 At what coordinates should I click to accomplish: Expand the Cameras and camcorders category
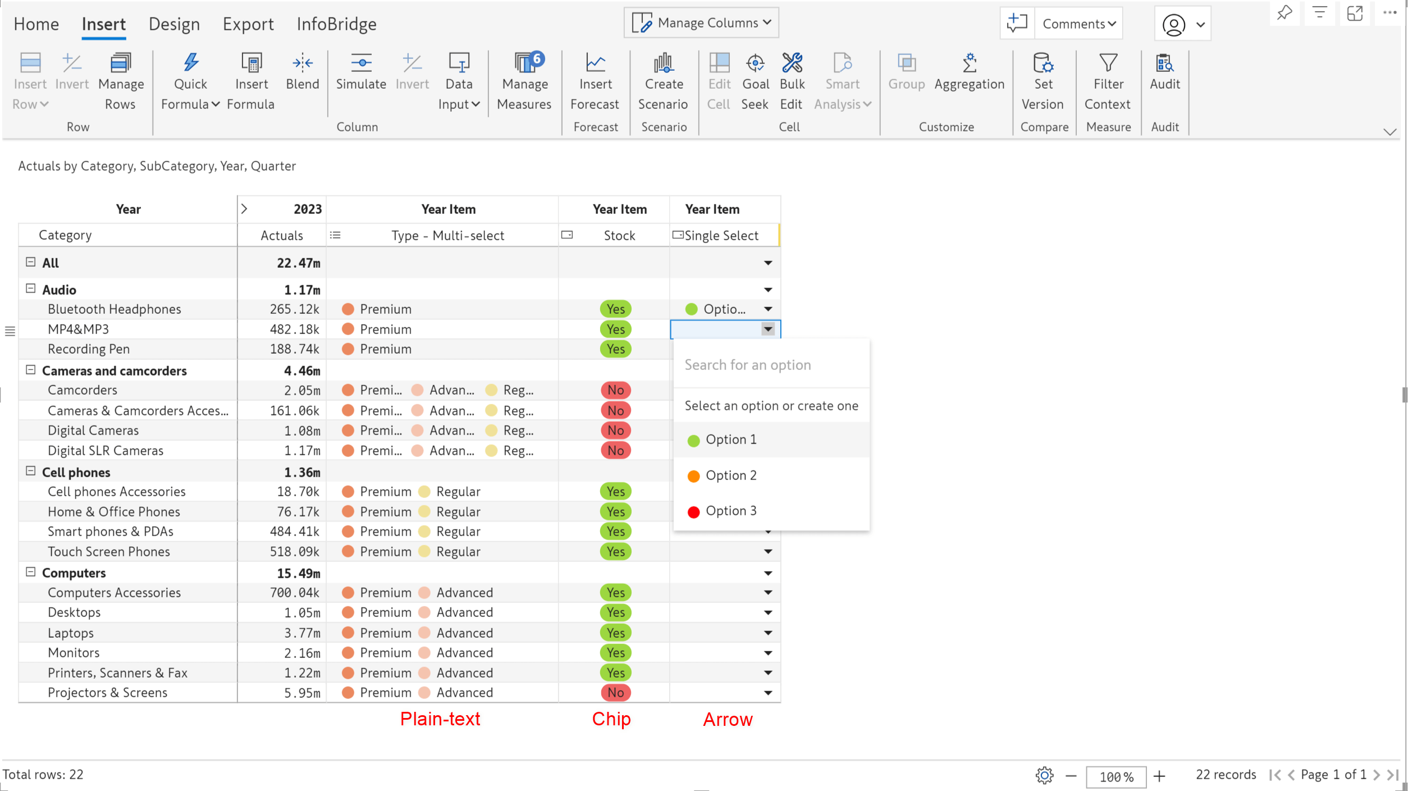(29, 369)
